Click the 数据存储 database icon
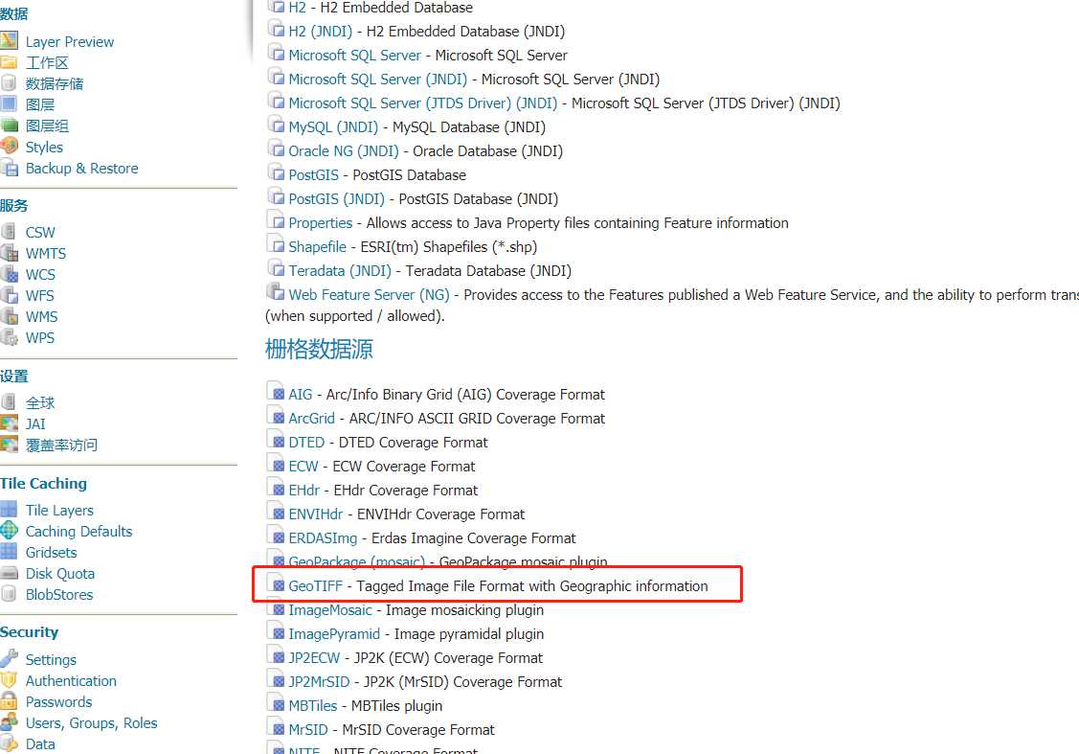Screen dimensions: 1079x754 (x=9, y=83)
